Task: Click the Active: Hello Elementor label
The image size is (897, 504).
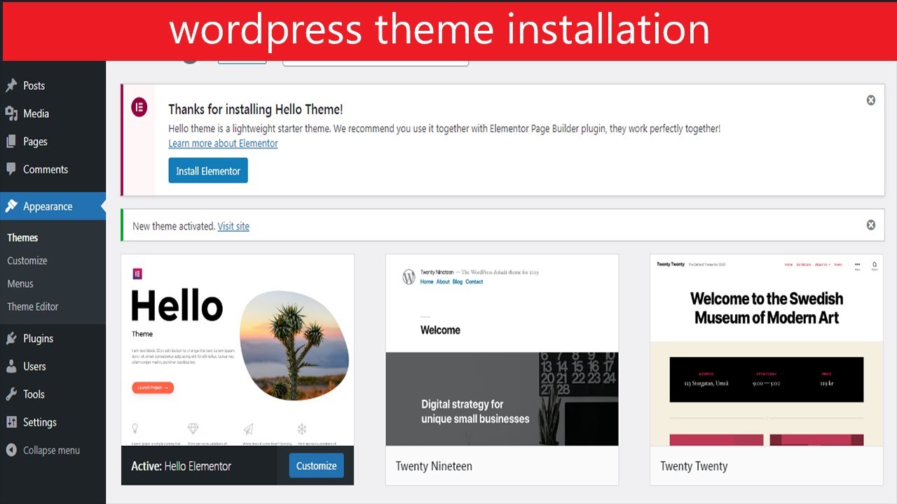Action: pyautogui.click(x=182, y=466)
